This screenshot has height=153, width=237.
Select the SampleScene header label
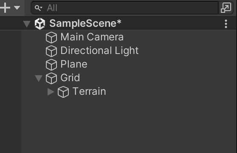pos(85,23)
